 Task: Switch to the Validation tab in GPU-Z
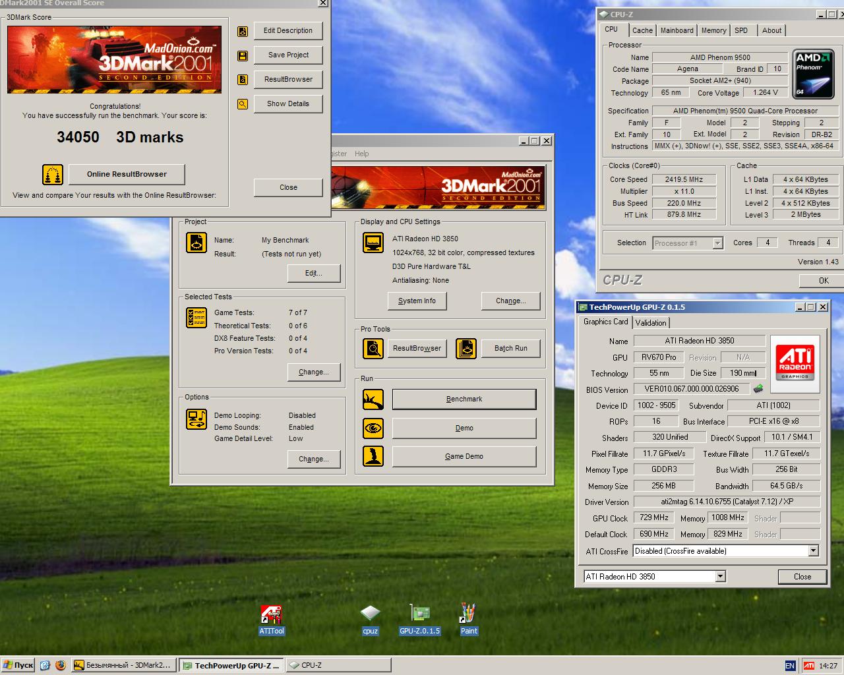651,323
